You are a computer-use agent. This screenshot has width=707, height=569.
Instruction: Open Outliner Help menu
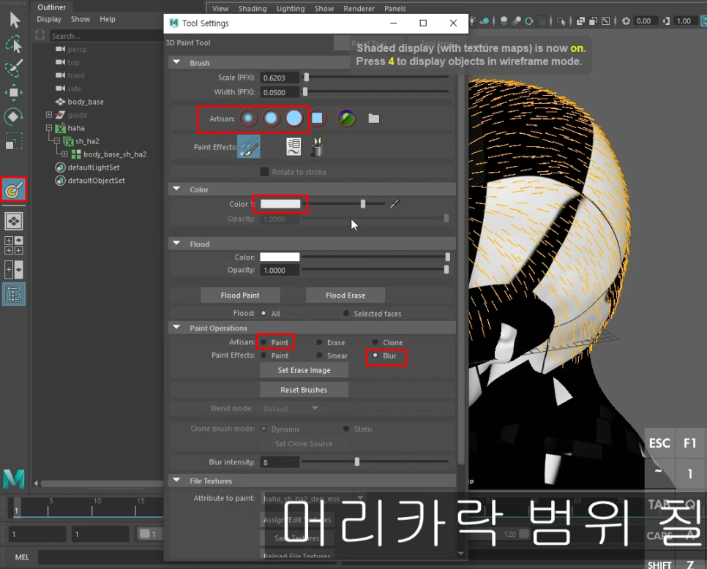tap(108, 19)
